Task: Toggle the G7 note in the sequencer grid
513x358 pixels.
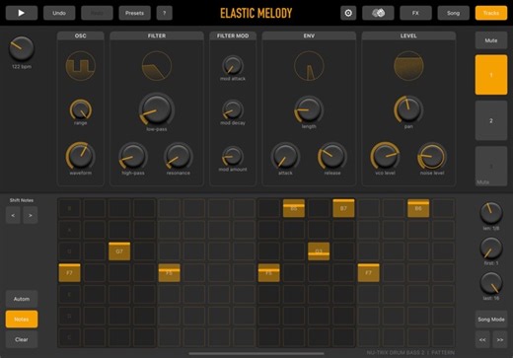Action: point(119,251)
